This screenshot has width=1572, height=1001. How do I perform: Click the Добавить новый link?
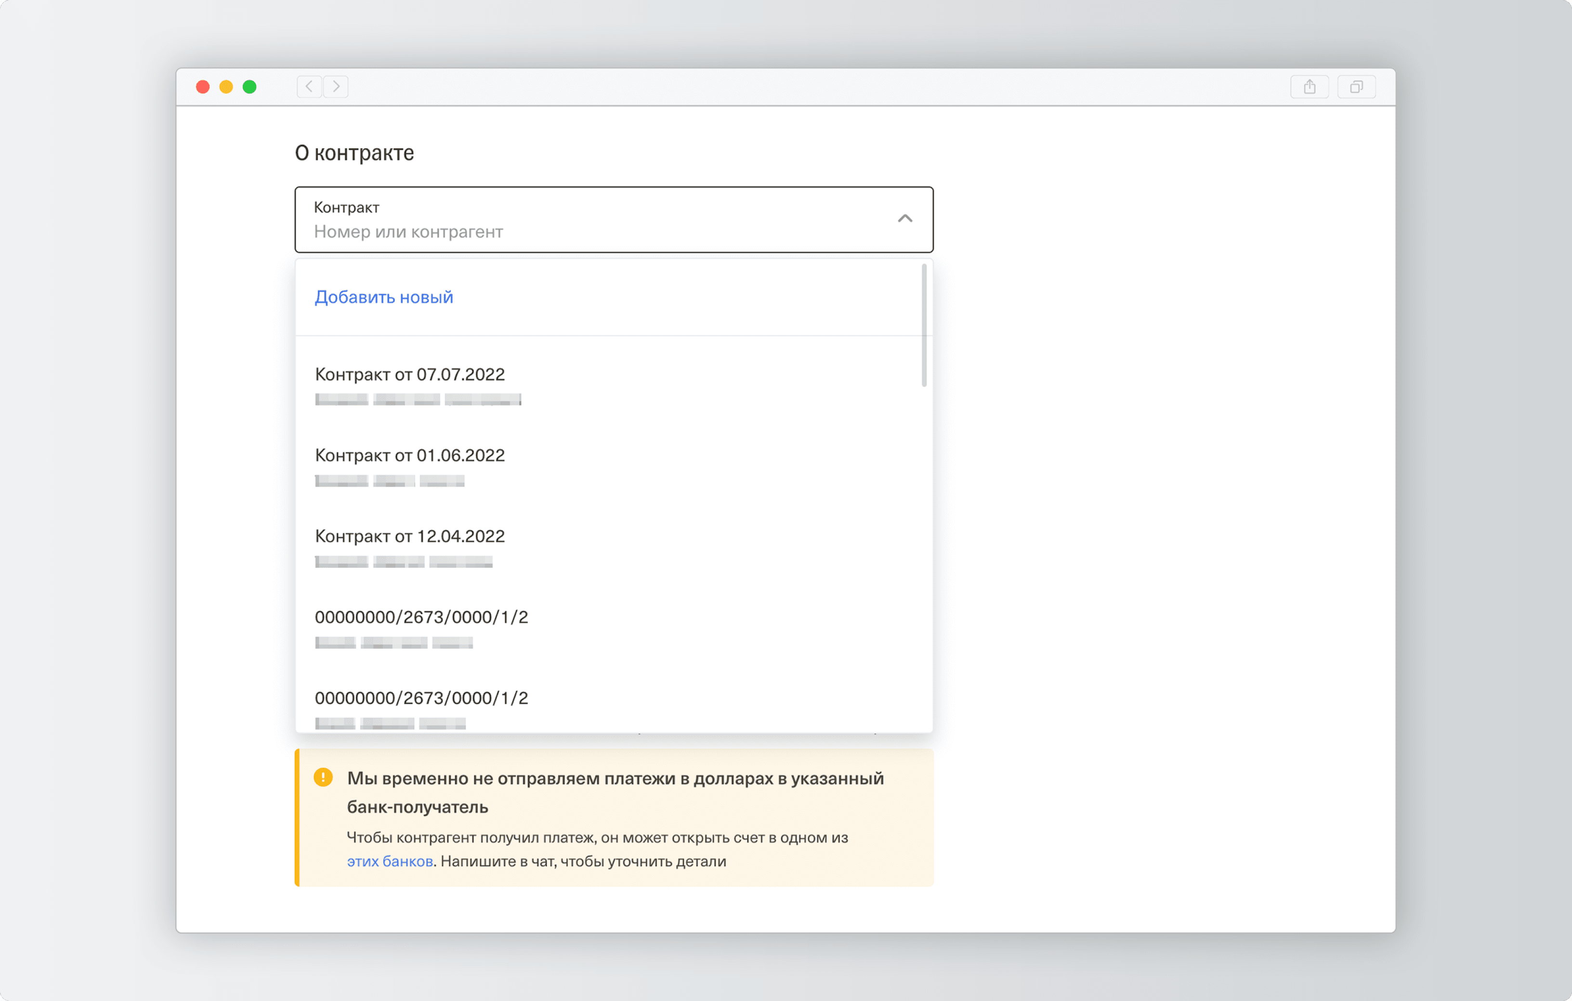click(x=384, y=297)
